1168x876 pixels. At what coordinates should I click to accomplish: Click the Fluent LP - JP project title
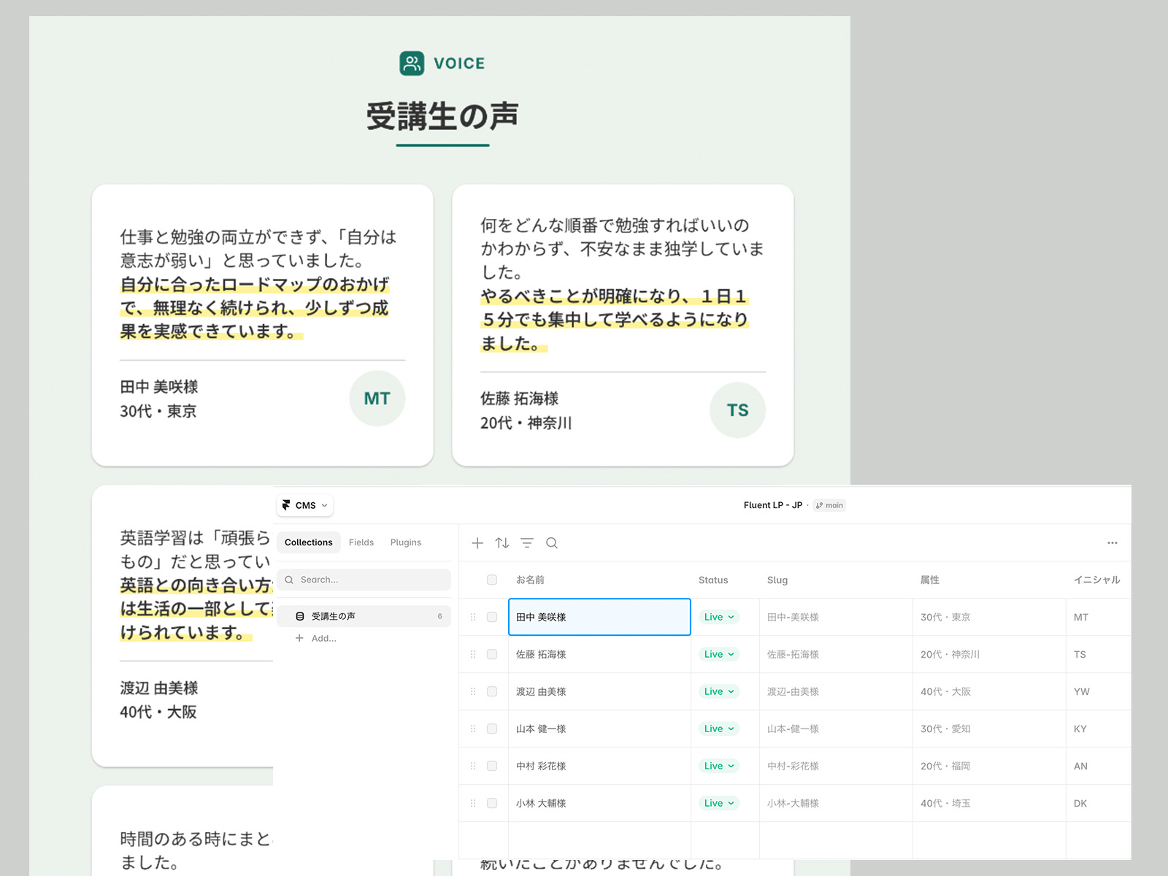(773, 505)
